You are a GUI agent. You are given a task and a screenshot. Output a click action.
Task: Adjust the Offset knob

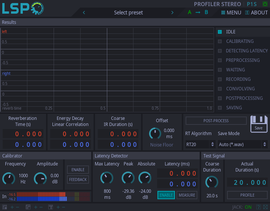click(x=155, y=133)
